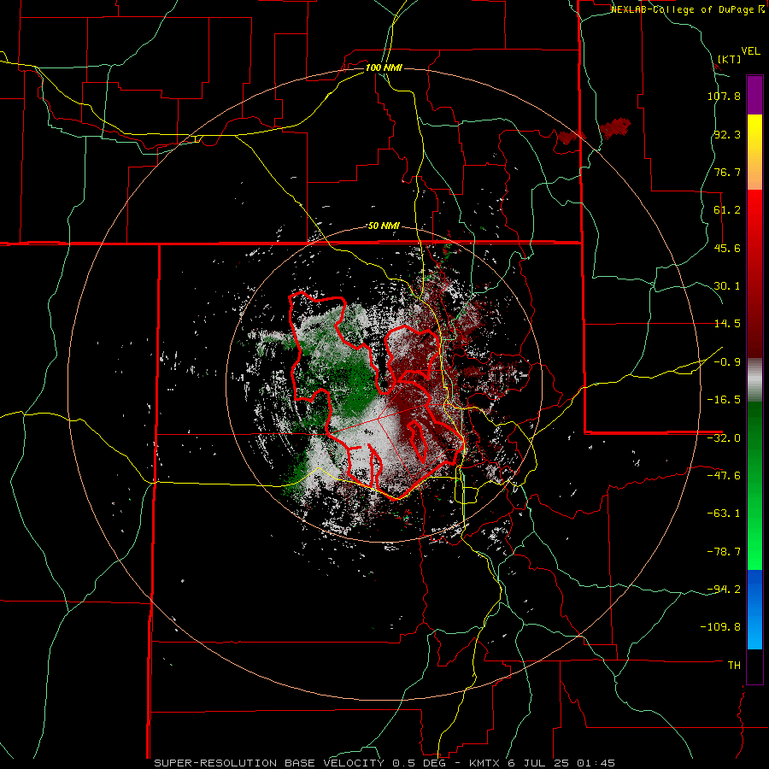Select the -16.5 velocity scale value
769x769 pixels.
point(724,400)
